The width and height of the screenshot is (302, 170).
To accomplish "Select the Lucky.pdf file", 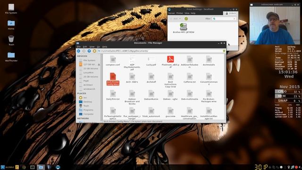I will point(151,61).
